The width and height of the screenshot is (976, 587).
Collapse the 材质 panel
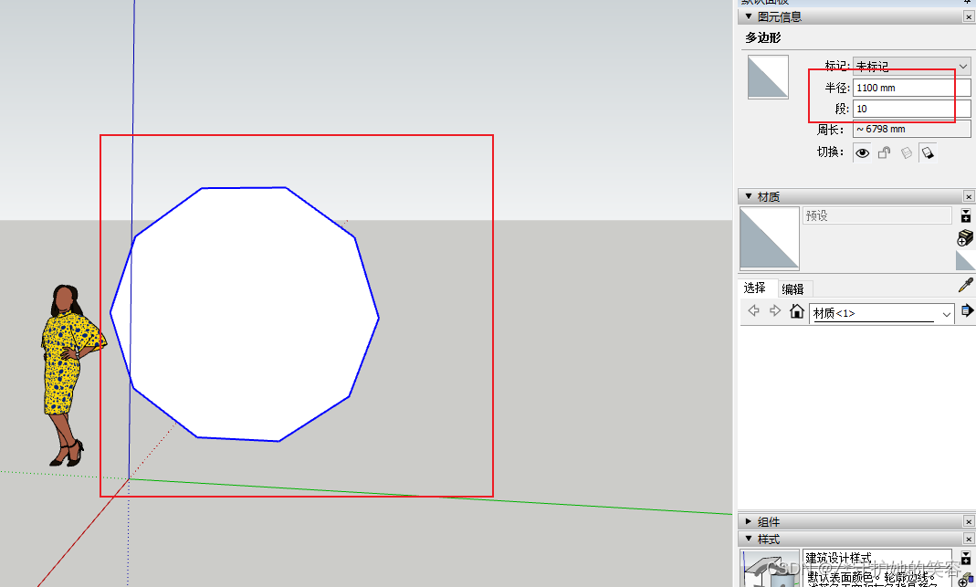[749, 196]
